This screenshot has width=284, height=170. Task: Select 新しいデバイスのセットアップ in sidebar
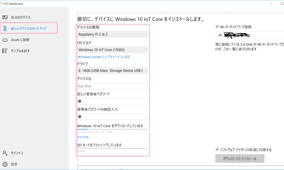coord(29,28)
